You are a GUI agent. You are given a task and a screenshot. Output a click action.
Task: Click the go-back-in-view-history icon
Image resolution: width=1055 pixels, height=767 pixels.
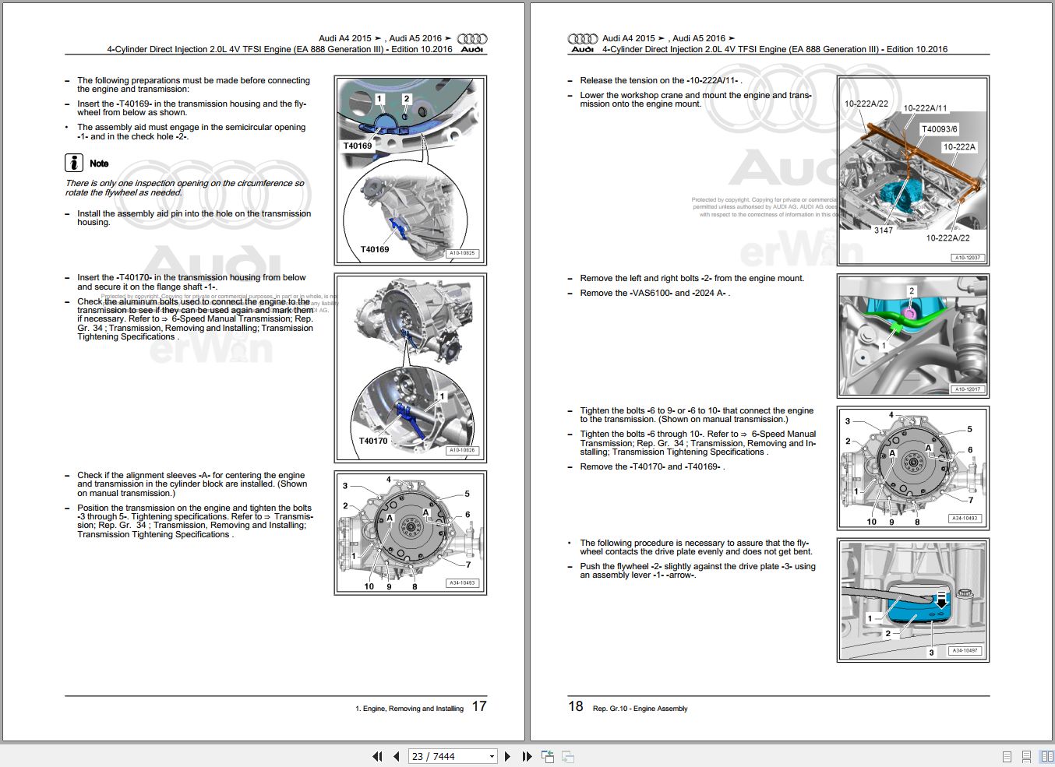[x=548, y=756]
